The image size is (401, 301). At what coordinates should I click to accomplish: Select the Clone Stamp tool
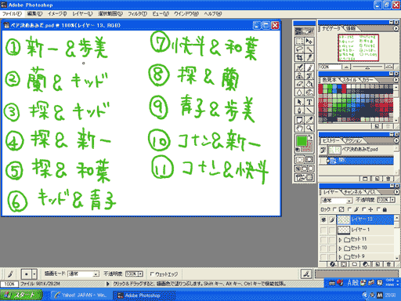(x=299, y=76)
